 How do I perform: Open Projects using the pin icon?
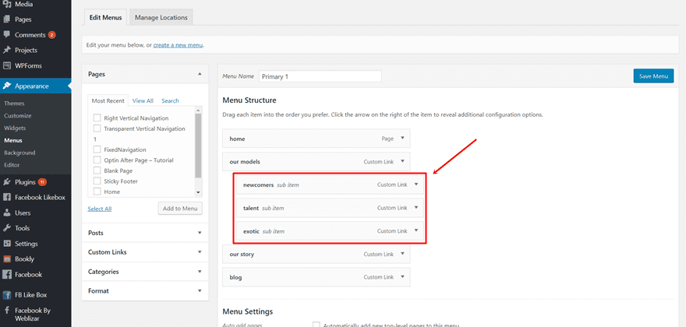click(7, 51)
